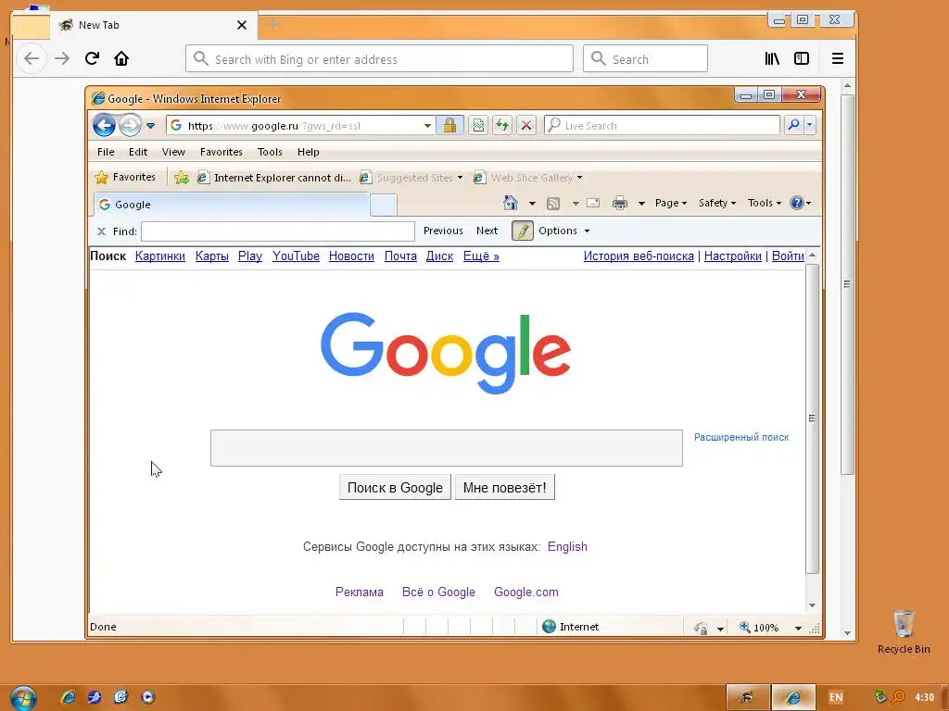The width and height of the screenshot is (949, 711).
Task: Click the Войти sign-in link
Action: click(x=788, y=256)
